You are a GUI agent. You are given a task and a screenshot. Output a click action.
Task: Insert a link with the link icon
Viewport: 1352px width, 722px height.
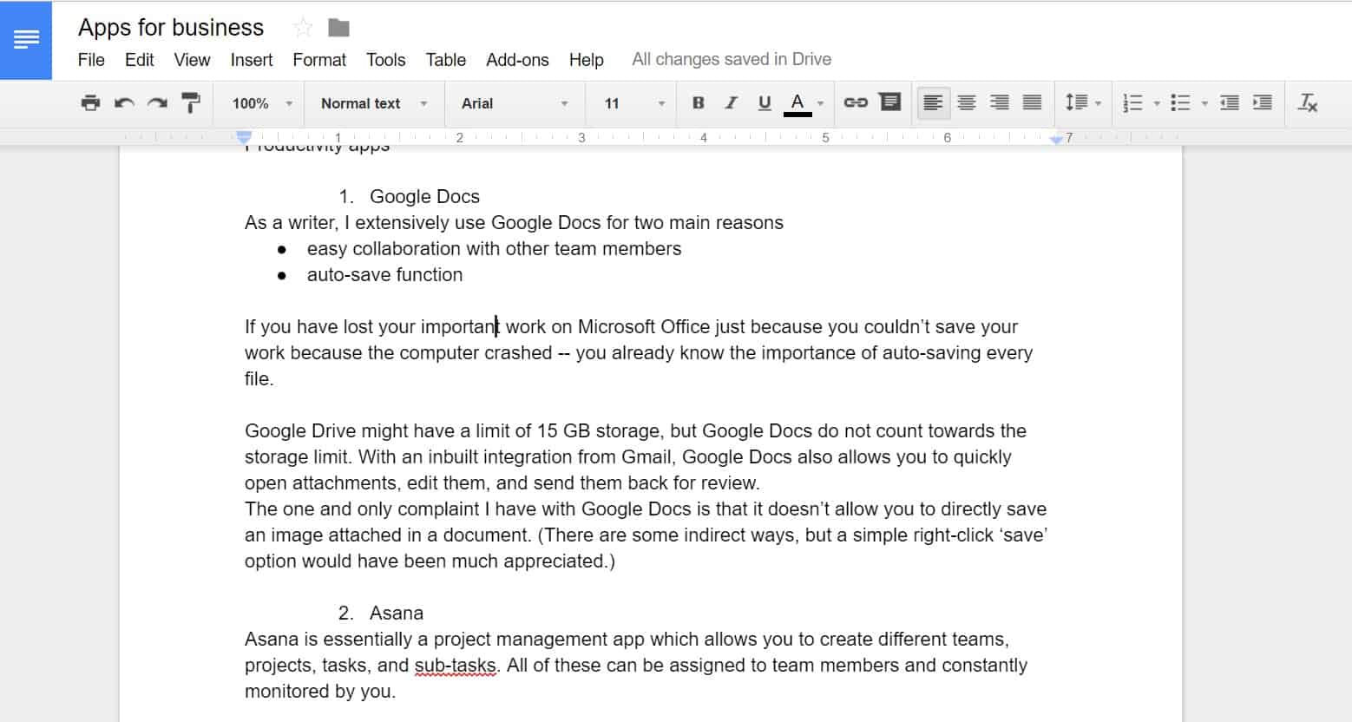pos(856,103)
